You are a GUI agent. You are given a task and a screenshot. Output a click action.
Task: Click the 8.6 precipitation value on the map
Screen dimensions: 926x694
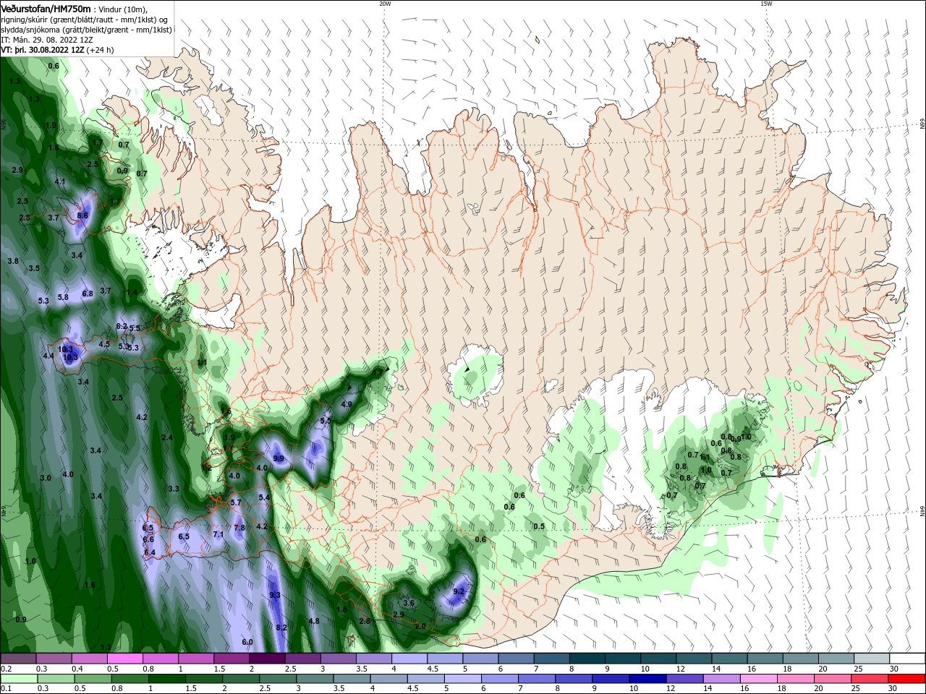click(x=82, y=215)
